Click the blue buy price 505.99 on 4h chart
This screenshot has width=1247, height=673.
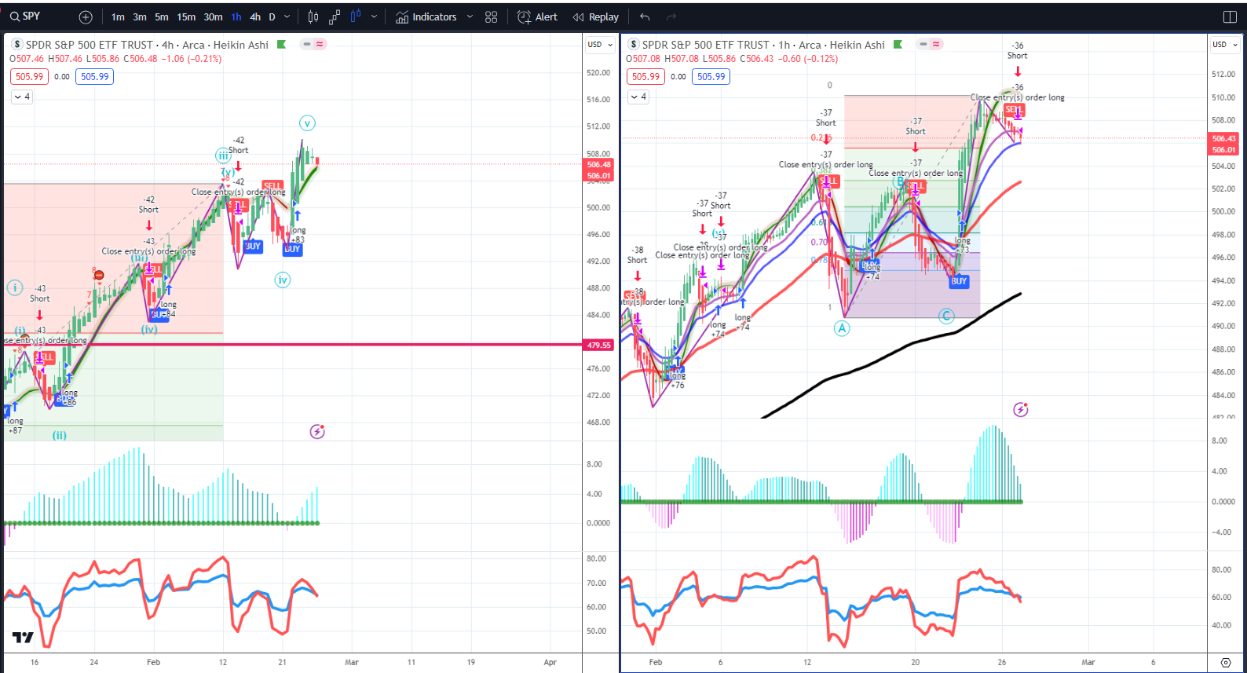94,77
